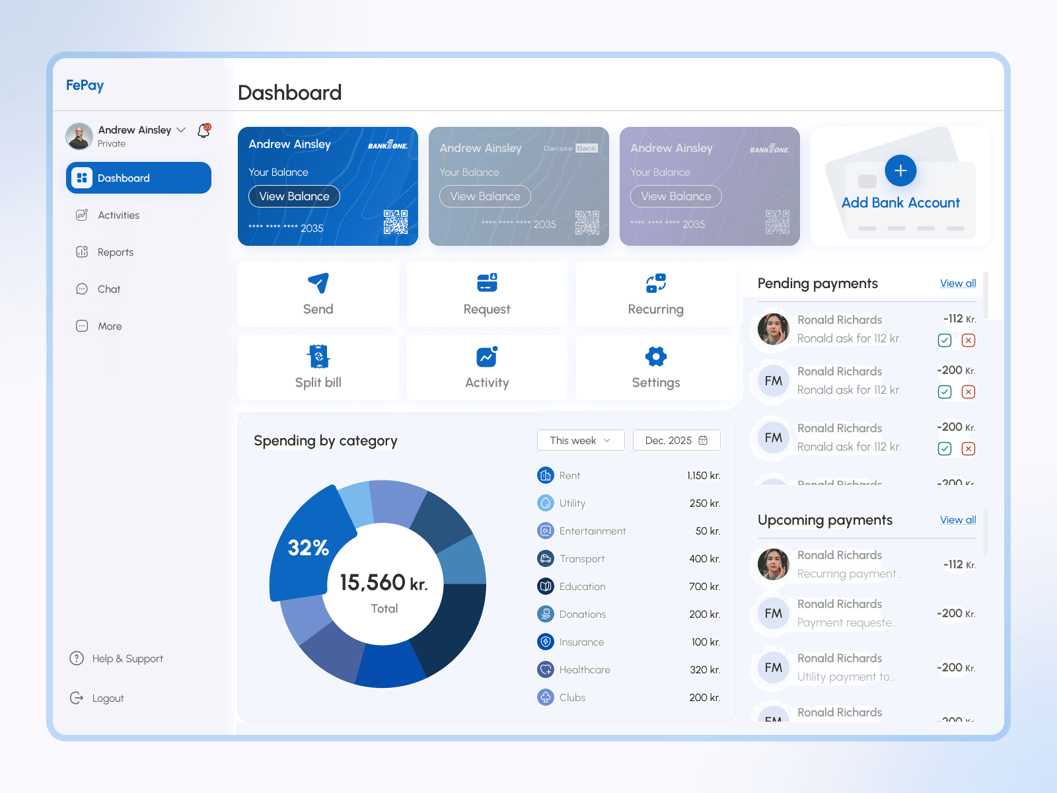Click the Recurring icon
Image resolution: width=1057 pixels, height=793 pixels.
(656, 283)
